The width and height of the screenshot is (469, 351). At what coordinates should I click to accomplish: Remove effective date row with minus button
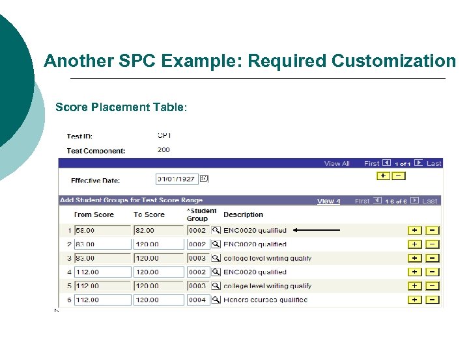coord(399,175)
